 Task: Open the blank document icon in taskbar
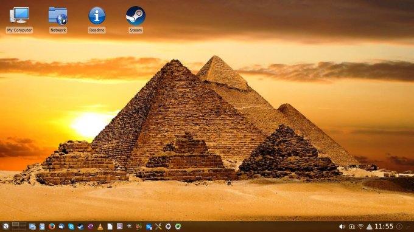point(110,227)
